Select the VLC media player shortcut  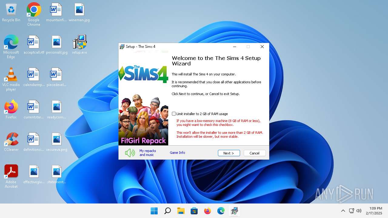point(11,79)
